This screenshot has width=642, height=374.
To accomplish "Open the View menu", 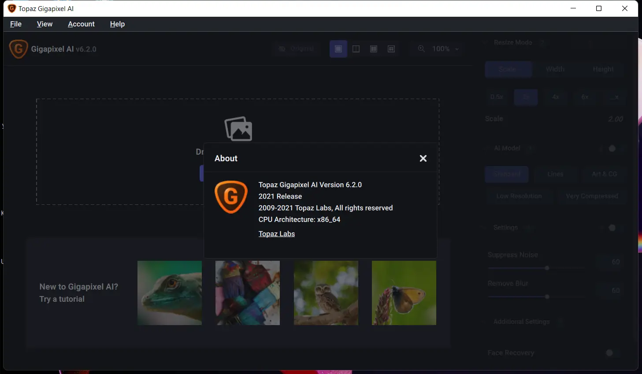I will tap(45, 24).
